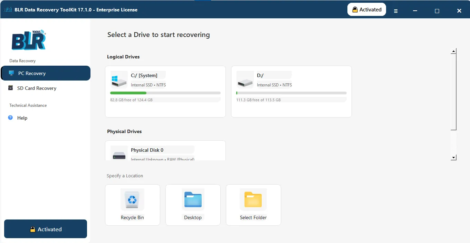Click the 'Logical Drives' heading

123,57
